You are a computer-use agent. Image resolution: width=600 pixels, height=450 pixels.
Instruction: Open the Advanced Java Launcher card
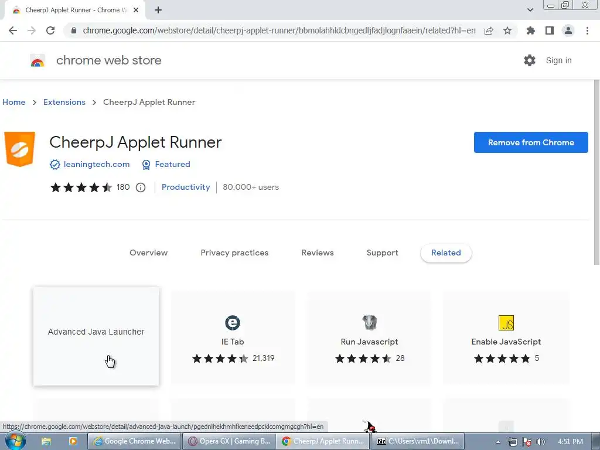pyautogui.click(x=96, y=336)
